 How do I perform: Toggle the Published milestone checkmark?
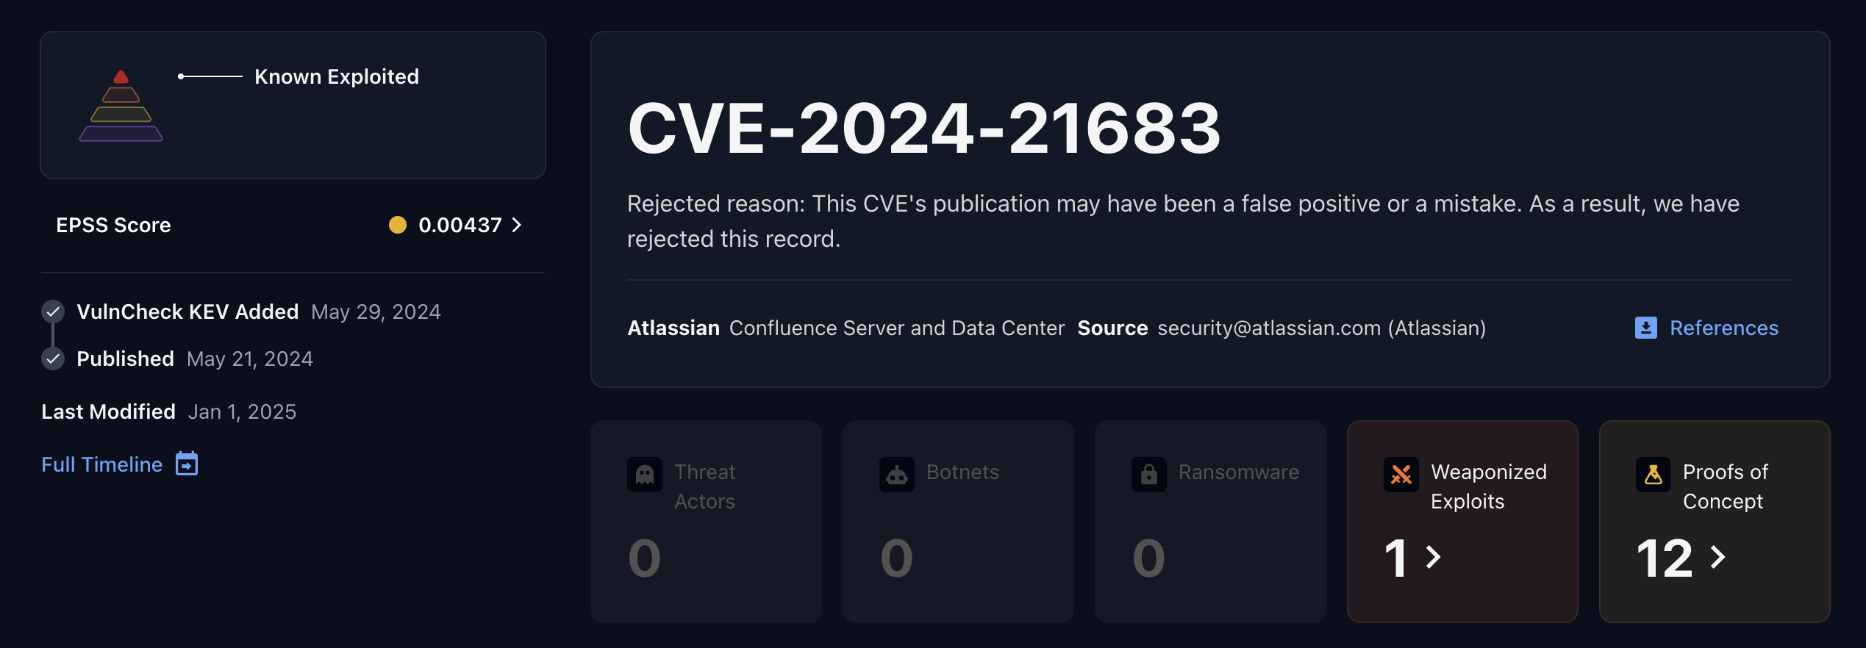[52, 359]
